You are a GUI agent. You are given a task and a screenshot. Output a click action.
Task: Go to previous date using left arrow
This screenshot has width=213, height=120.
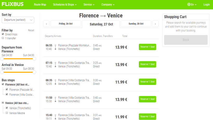tap(46, 24)
